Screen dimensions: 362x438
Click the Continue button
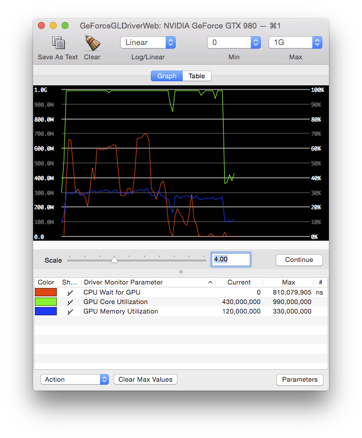tap(299, 260)
